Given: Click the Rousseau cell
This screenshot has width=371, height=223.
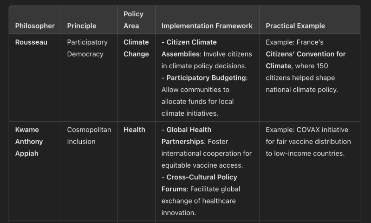Looking at the screenshot, I should point(31,42).
